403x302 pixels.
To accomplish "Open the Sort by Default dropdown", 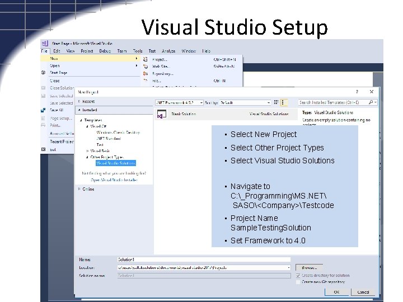I will [x=245, y=102].
